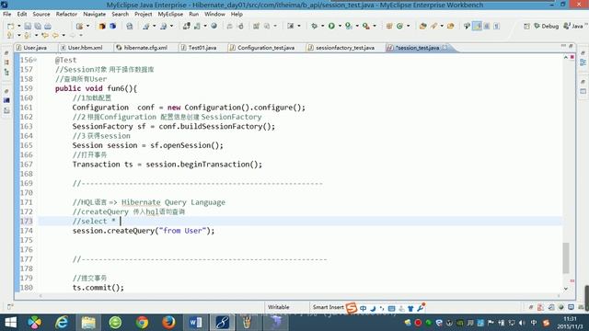The height and width of the screenshot is (331, 589).
Task: Click line 174 createQuery code
Action: click(144, 231)
